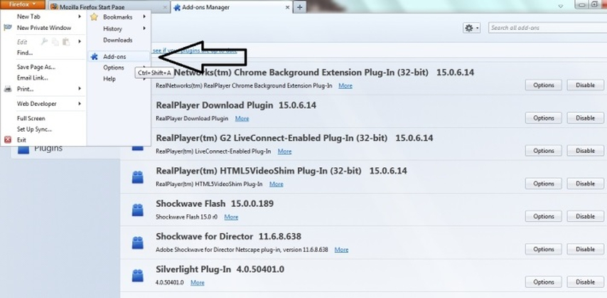This screenshot has height=298, width=607.
Task: Disable RealPlayer G2 LiveConnect-Enabled Plug-In
Action: (x=586, y=151)
